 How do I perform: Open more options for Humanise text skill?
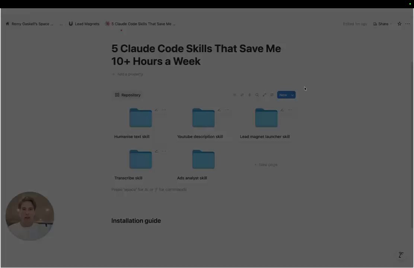click(x=164, y=110)
